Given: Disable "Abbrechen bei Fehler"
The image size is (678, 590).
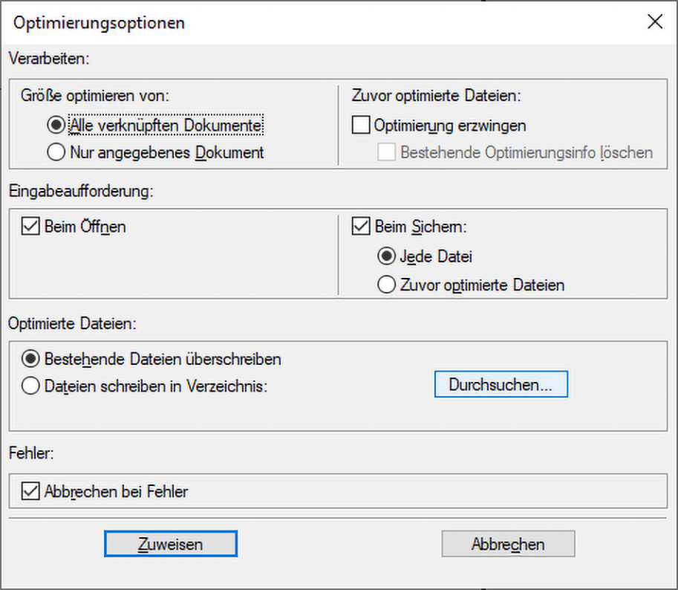Looking at the screenshot, I should [x=30, y=491].
